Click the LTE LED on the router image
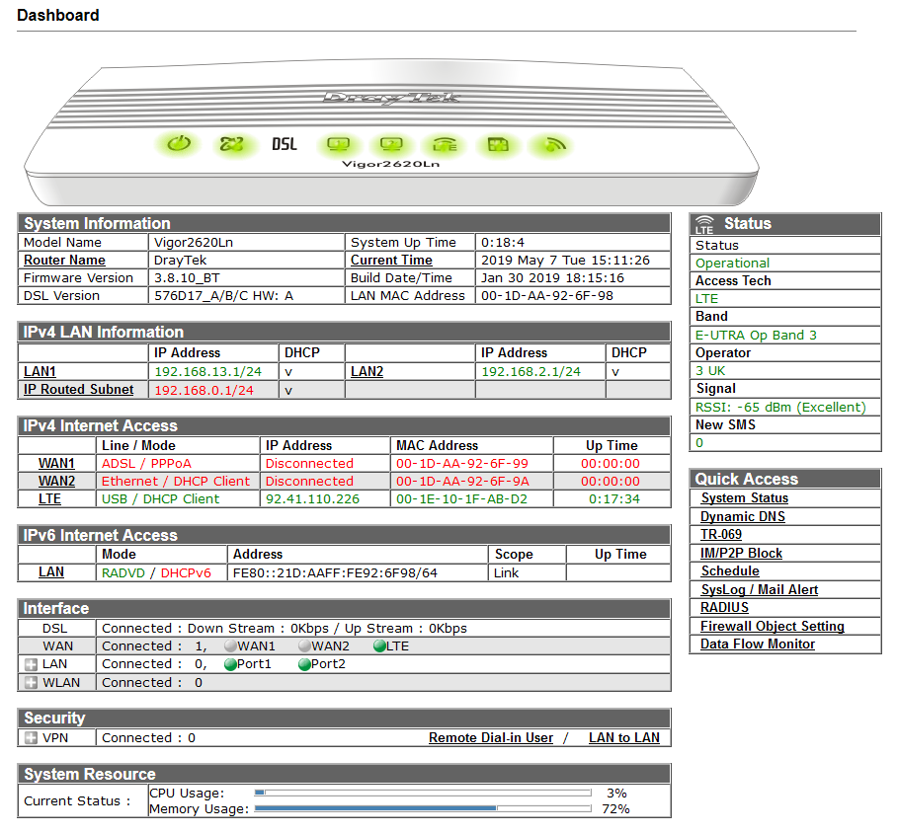 (446, 145)
